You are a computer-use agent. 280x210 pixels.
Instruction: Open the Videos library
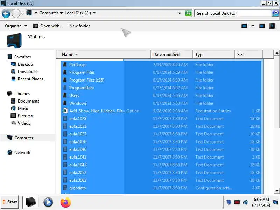(x=24, y=123)
